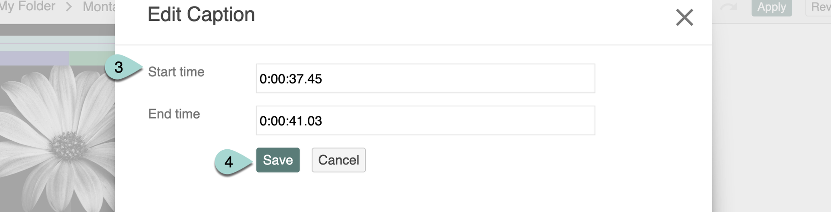The image size is (831, 212).
Task: Click the Edit Caption dialog title
Action: 201,15
